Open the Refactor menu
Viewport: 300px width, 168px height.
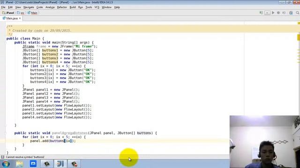point(62,7)
